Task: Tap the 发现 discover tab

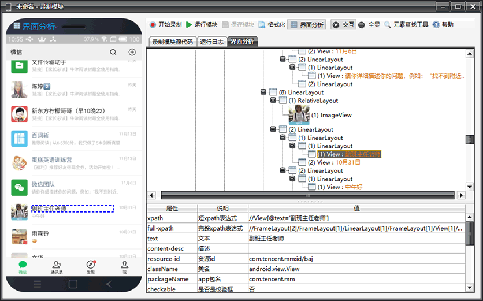Action: [91, 267]
